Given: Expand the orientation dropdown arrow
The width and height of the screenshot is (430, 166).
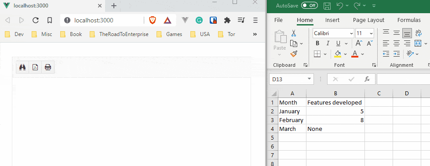Looking at the screenshot, I should 417,54.
